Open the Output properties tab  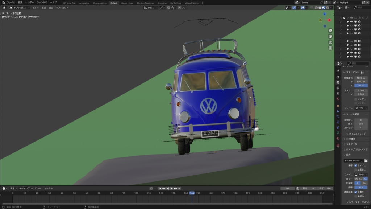pos(338,83)
